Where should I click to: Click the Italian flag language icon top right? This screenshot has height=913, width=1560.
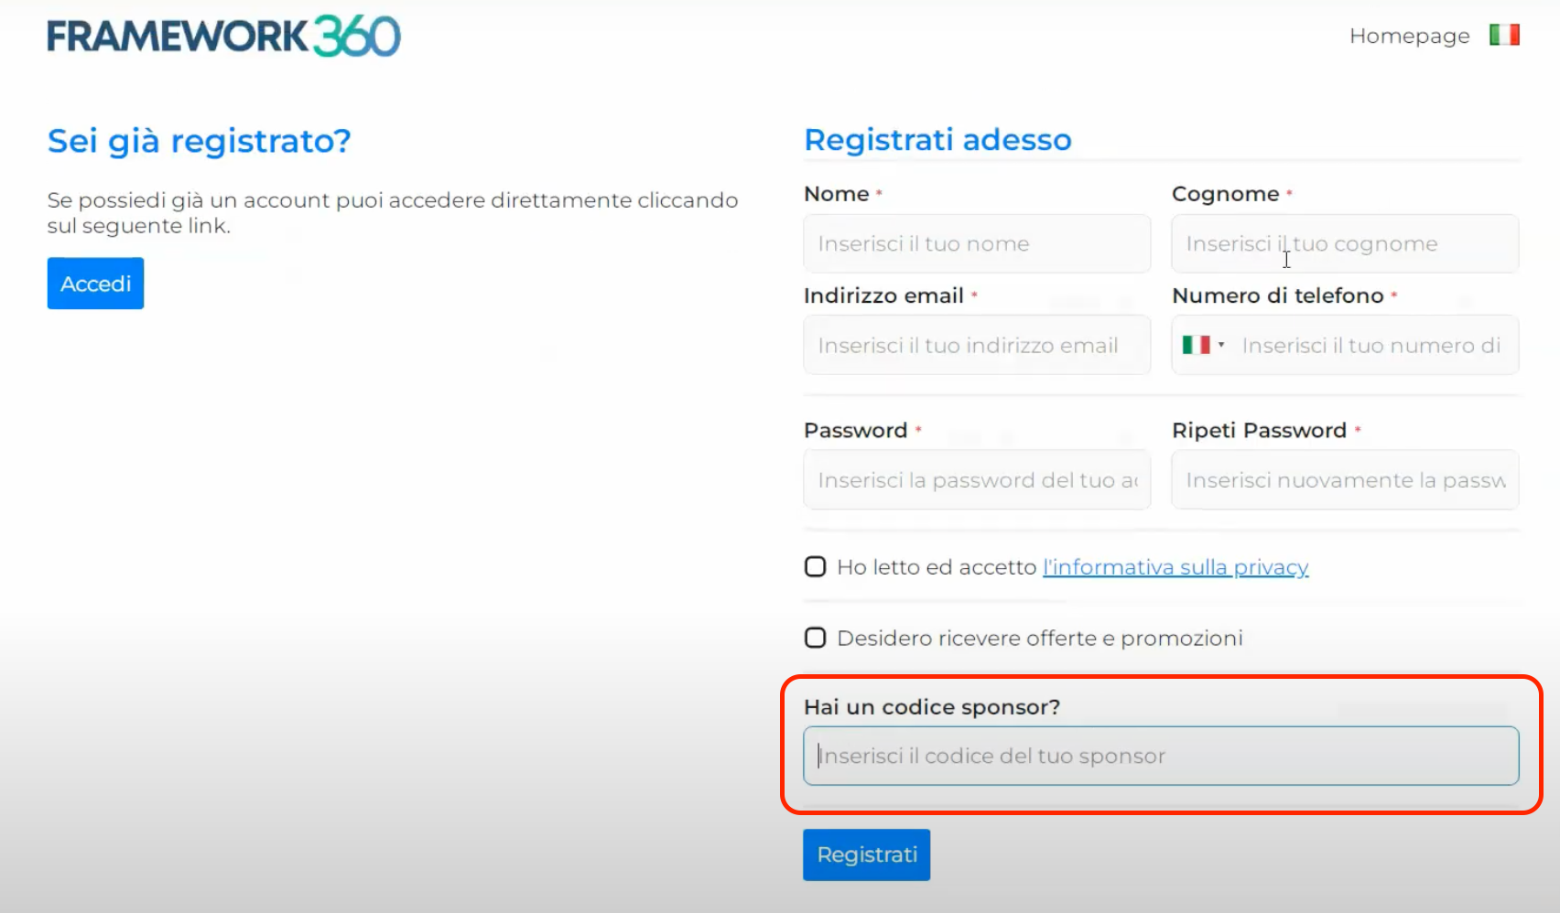(x=1504, y=34)
